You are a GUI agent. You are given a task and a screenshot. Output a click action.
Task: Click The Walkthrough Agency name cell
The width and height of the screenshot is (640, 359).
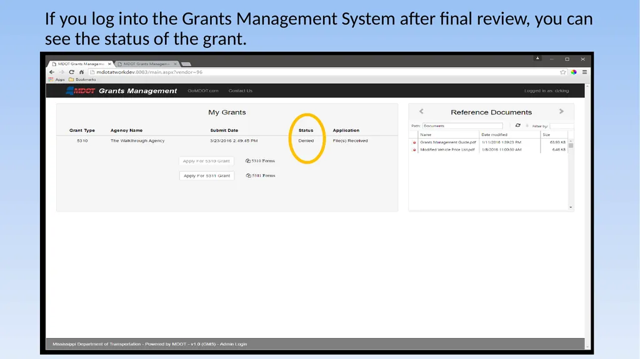point(137,140)
